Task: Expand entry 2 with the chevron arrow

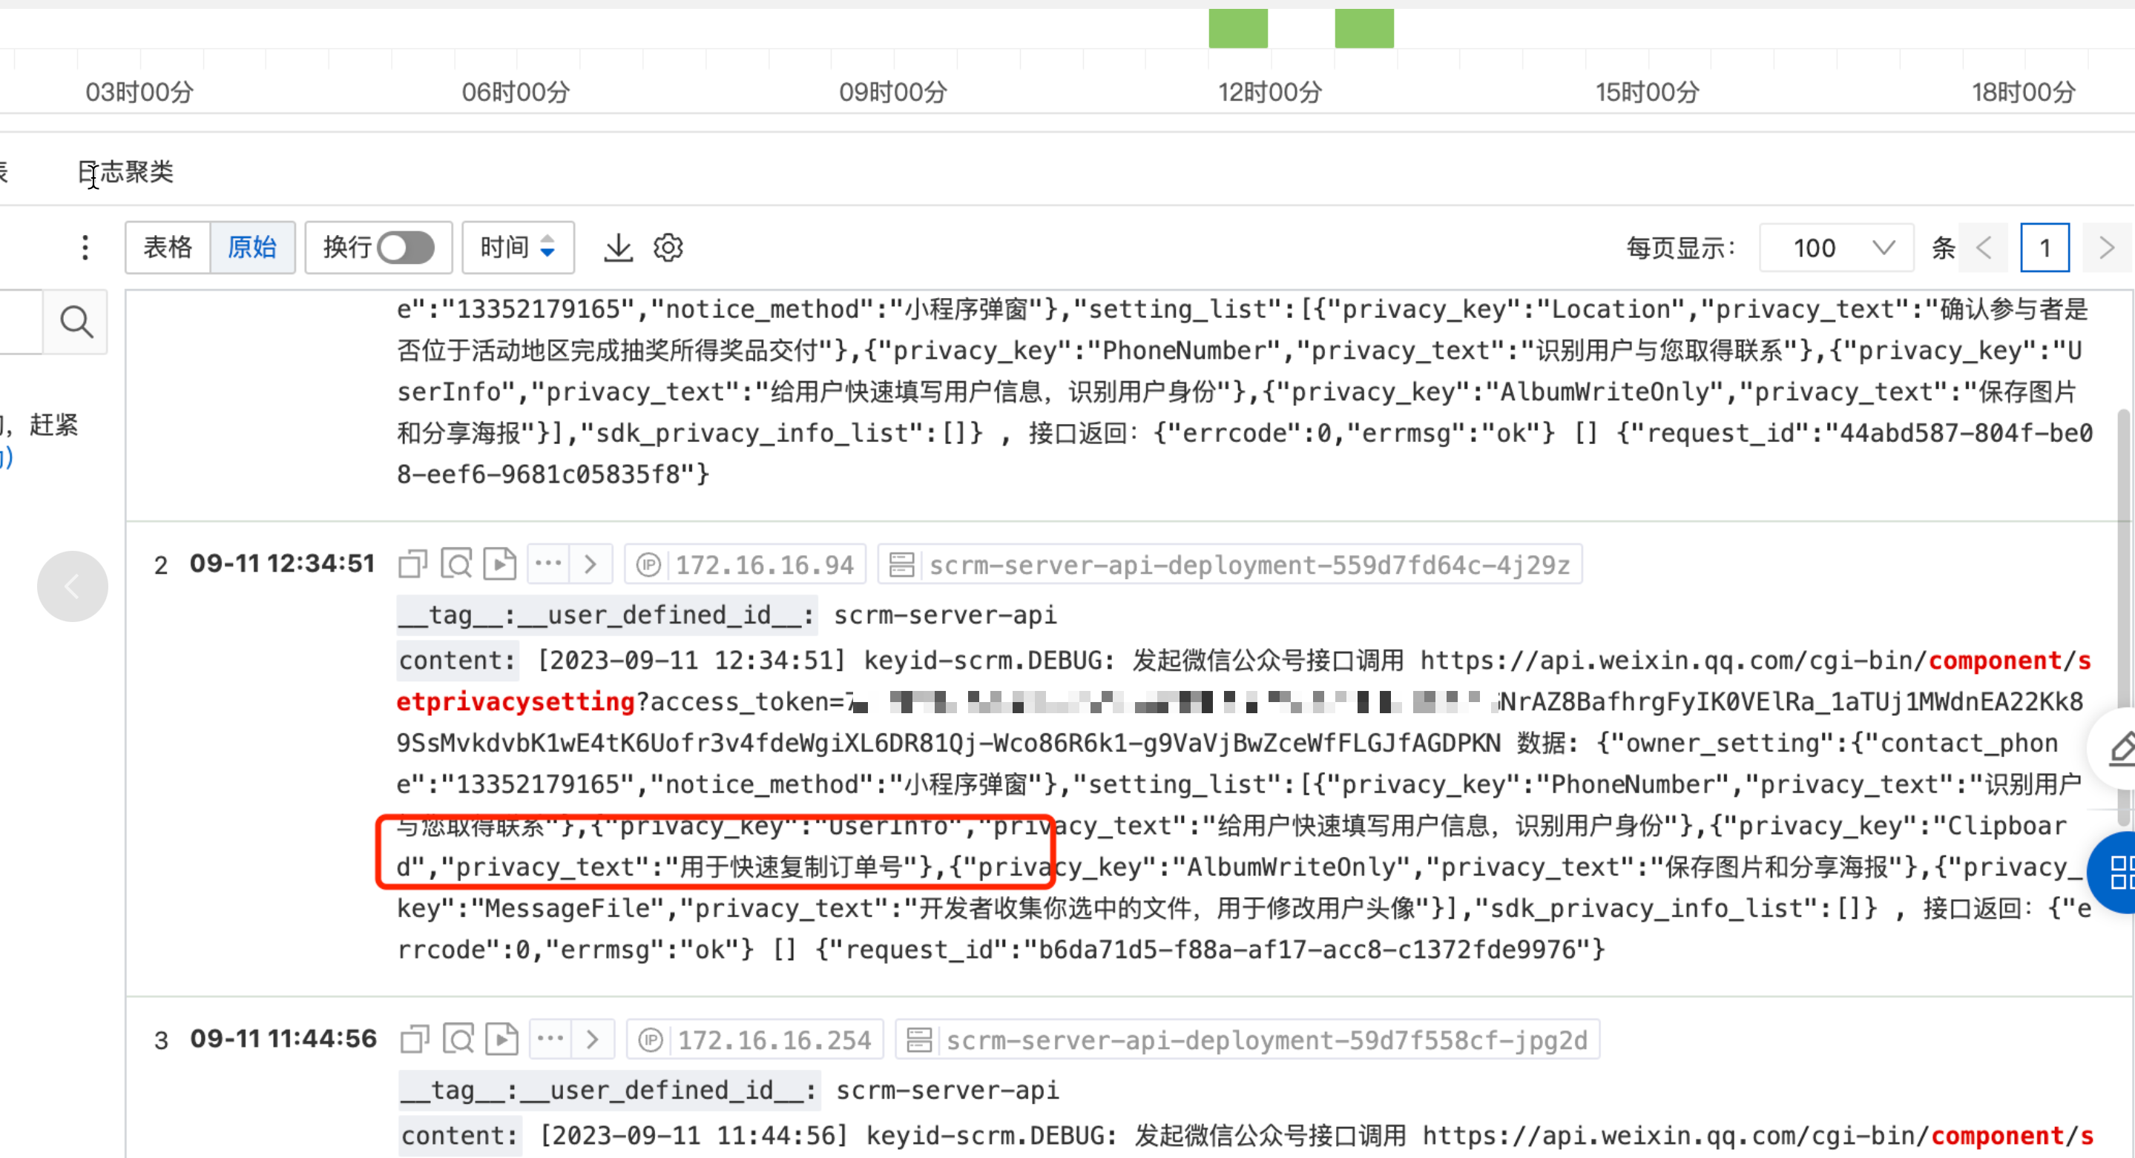Action: (x=591, y=565)
